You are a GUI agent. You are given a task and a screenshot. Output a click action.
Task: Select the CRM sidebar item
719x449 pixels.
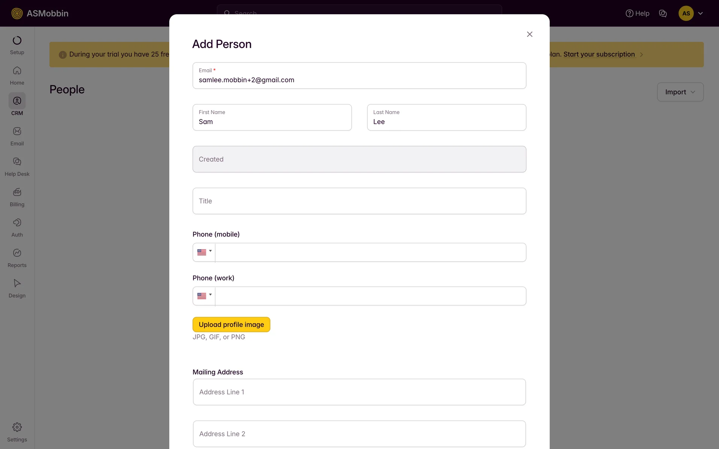point(17,105)
